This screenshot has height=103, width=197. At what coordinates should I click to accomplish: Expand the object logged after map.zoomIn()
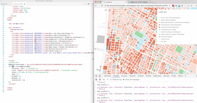pos(98,88)
